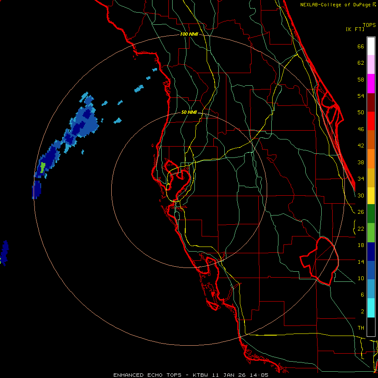Click the bright yellow legend swatch
This screenshot has width=378, height=378.
pos(371,195)
